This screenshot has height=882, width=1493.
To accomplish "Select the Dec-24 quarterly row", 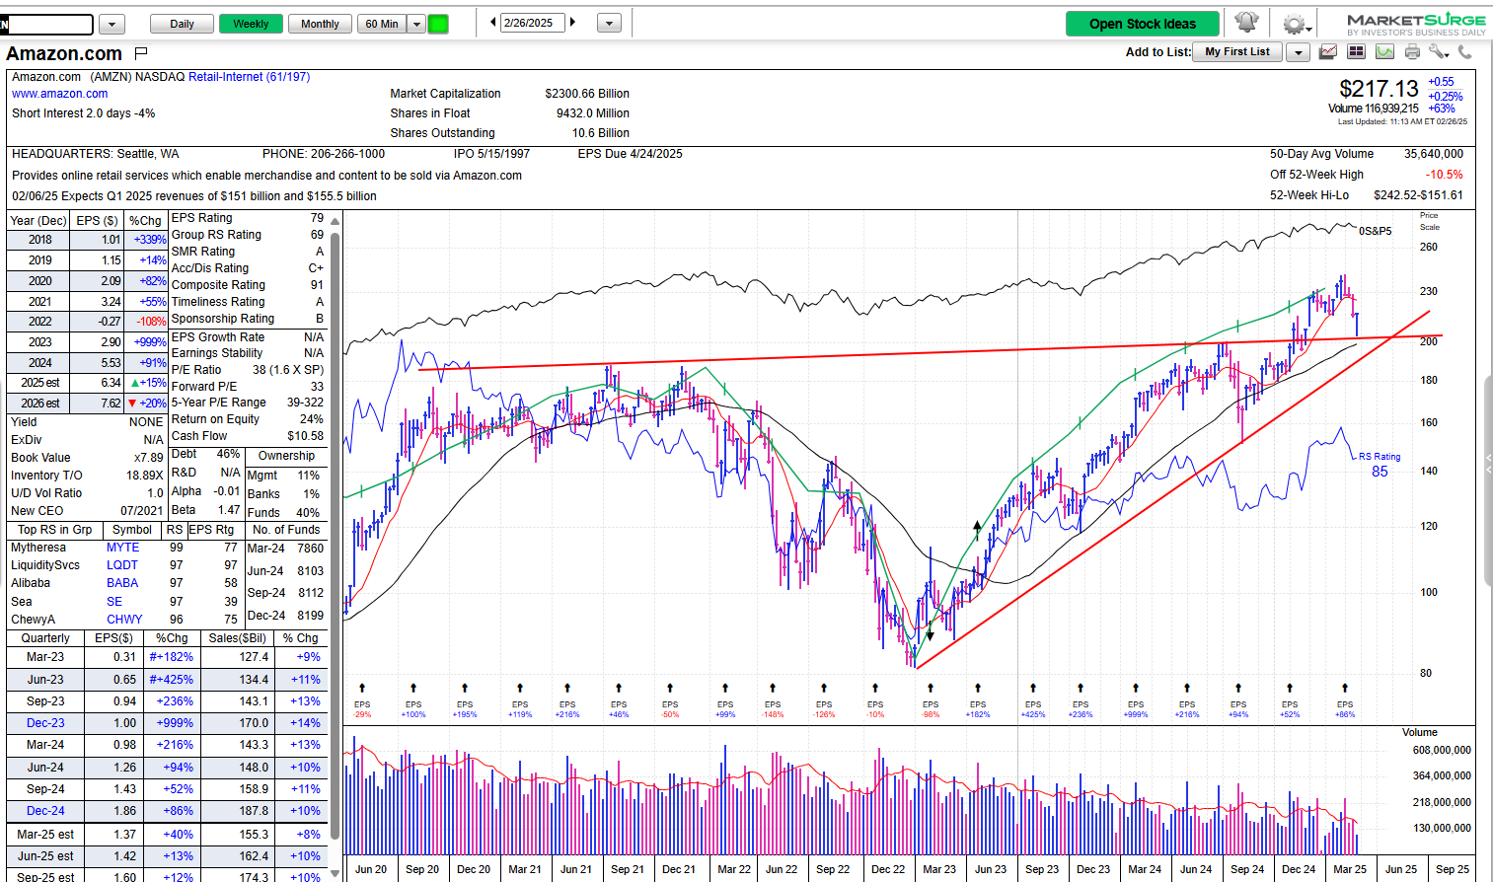I will tap(166, 811).
